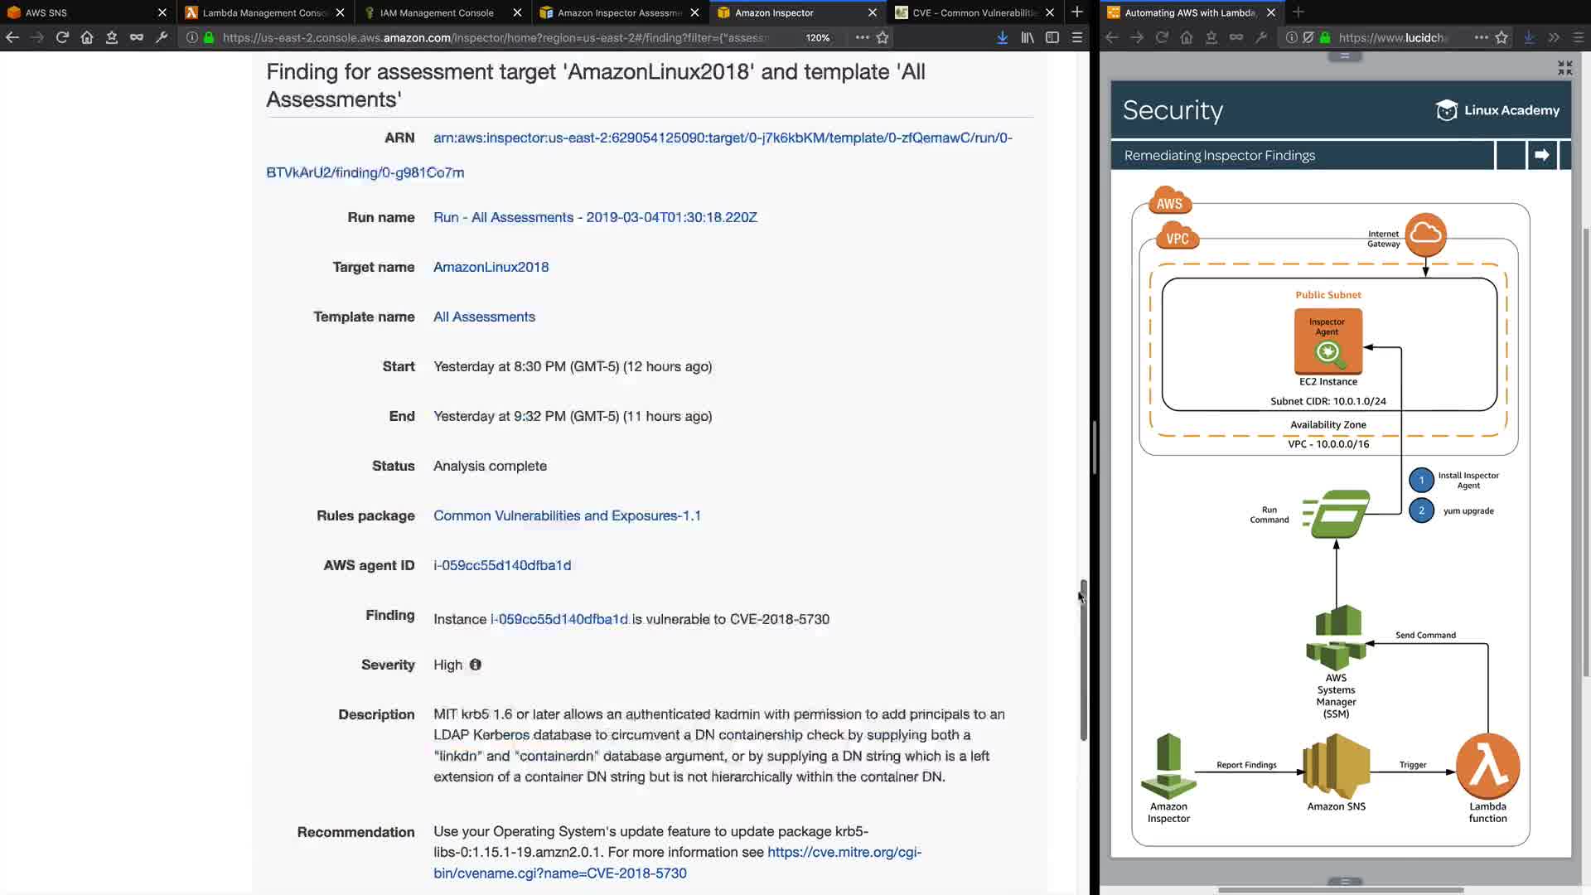Click the home icon in right browser
This screenshot has height=895, width=1591.
[1187, 37]
